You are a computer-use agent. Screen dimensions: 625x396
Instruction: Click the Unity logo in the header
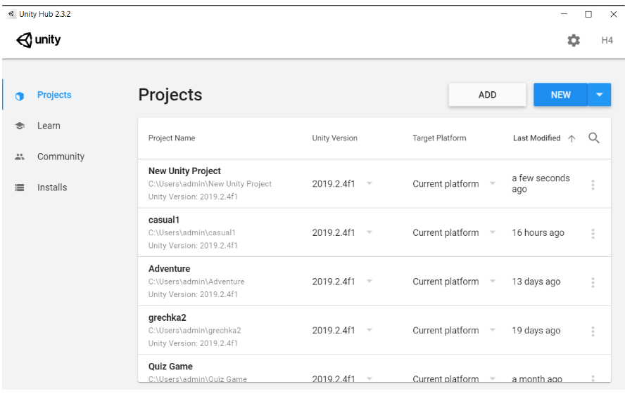(38, 40)
